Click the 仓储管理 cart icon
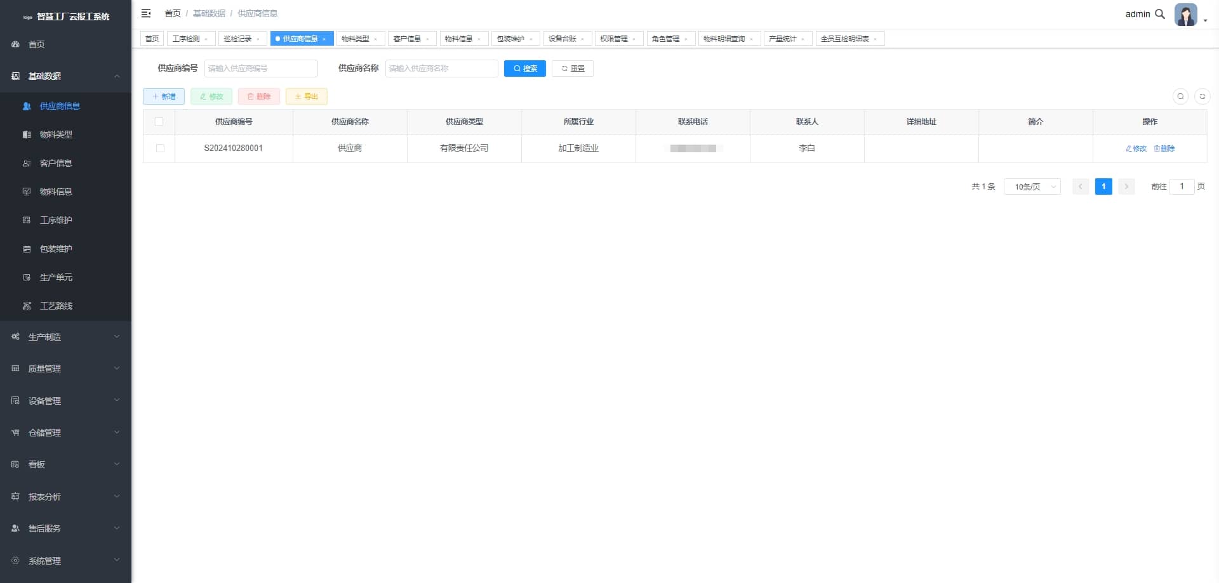Image resolution: width=1219 pixels, height=583 pixels. point(16,433)
